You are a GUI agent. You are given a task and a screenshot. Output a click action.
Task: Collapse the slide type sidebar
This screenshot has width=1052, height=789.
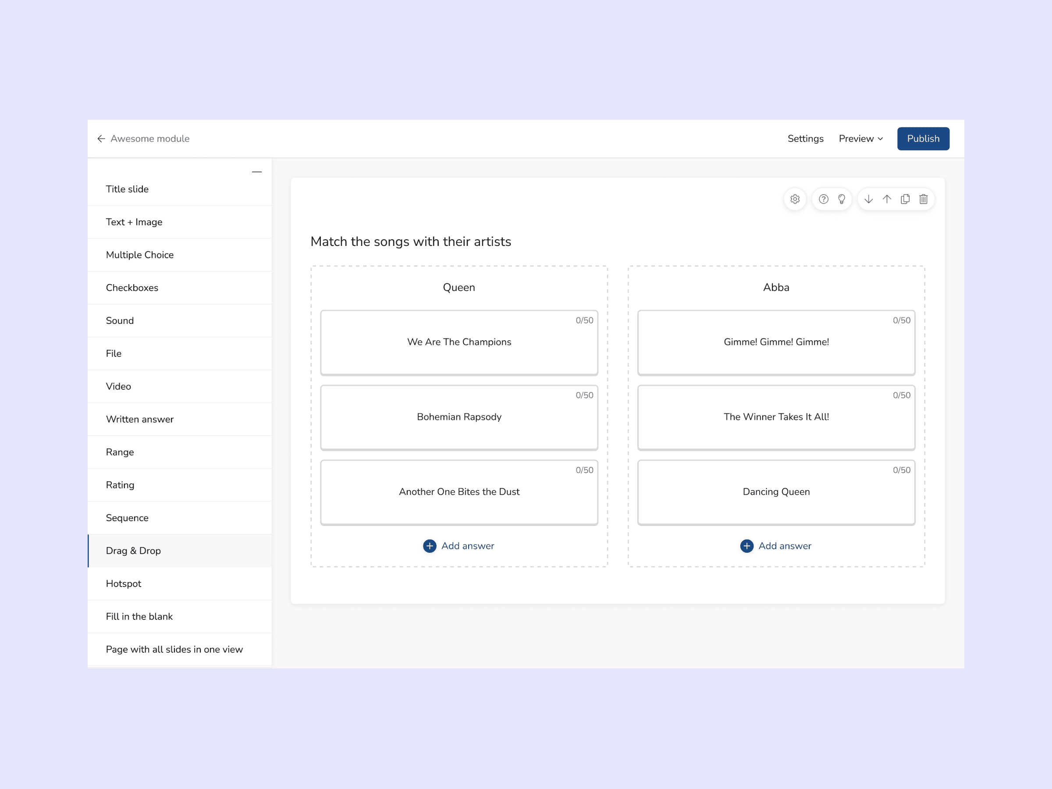(x=257, y=172)
